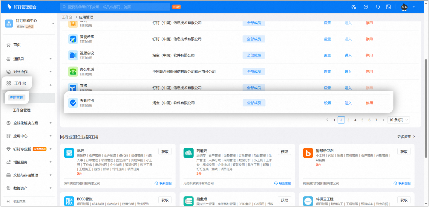Click the 氚云 app icon
The width and height of the screenshot is (429, 207).
coord(69,153)
